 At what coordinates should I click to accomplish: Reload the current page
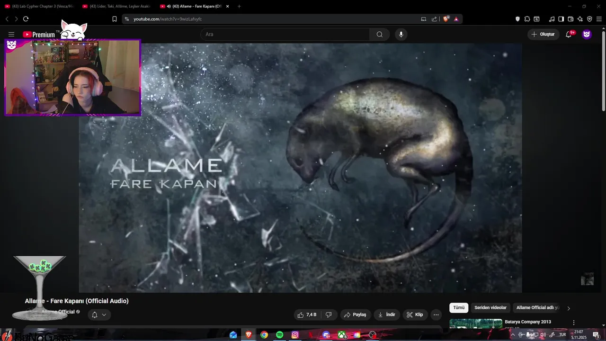click(26, 19)
